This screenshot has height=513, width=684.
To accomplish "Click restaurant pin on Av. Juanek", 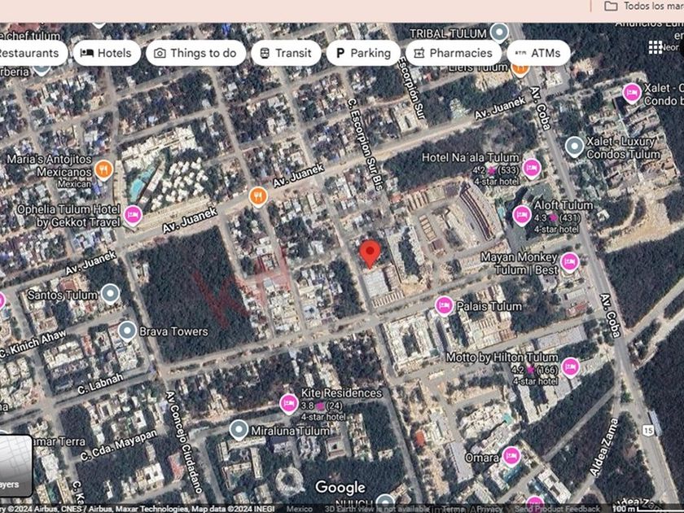I will [258, 197].
